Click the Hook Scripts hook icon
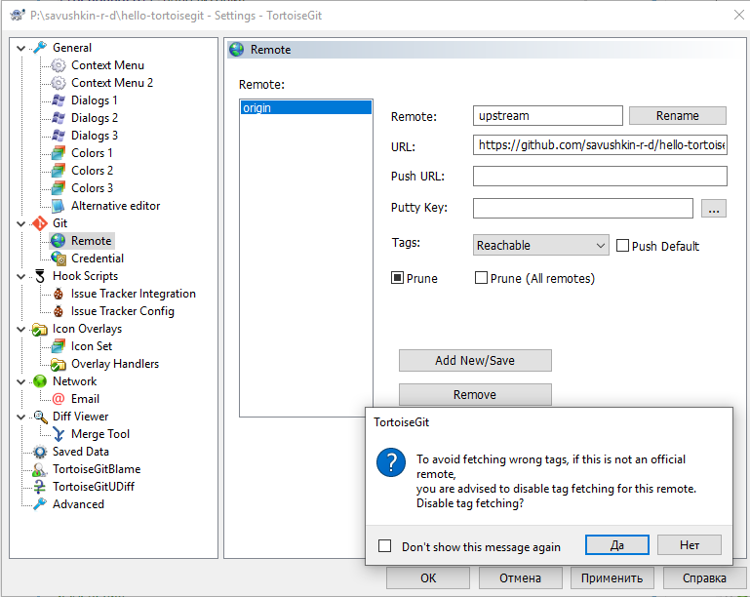The image size is (750, 597). (40, 276)
